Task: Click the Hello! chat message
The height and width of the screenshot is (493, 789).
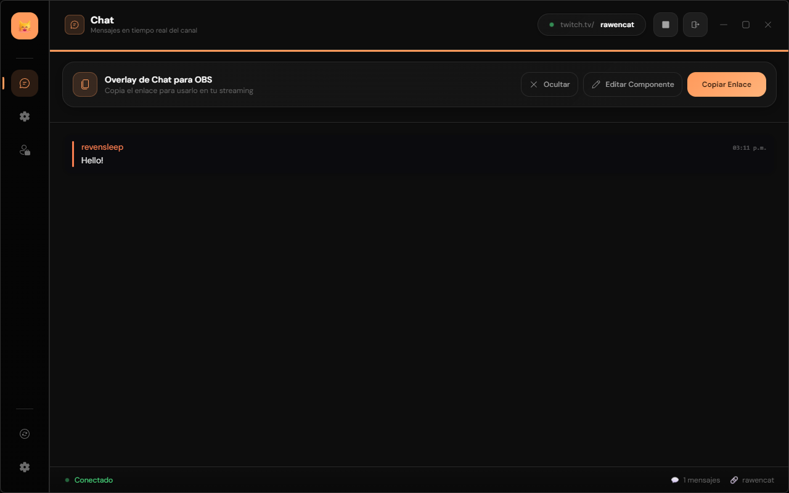Action: point(92,161)
